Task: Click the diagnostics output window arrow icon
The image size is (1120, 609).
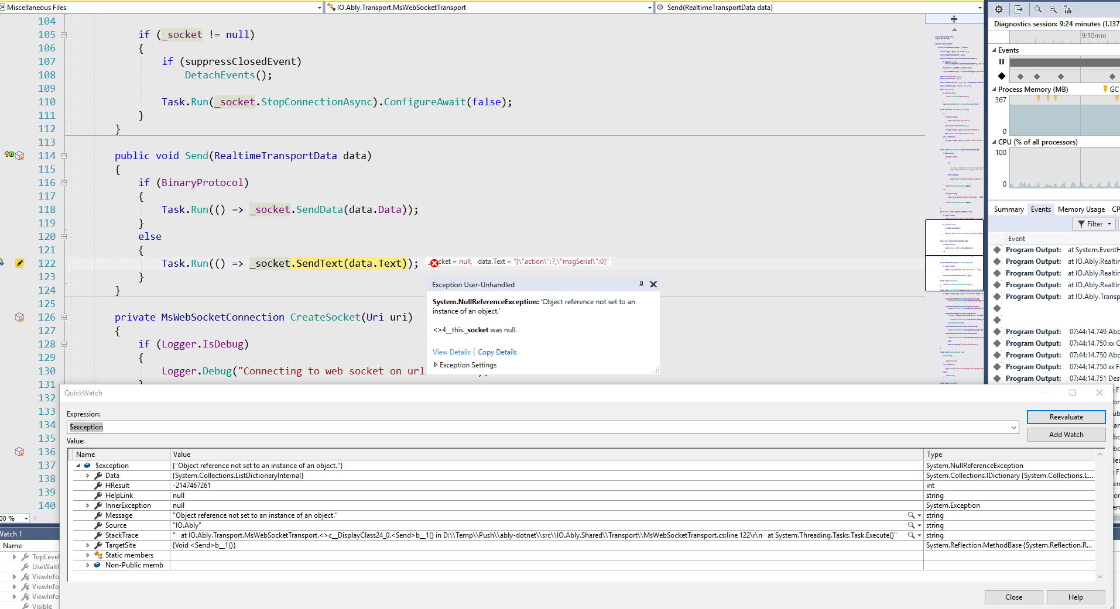Action: click(x=1019, y=9)
